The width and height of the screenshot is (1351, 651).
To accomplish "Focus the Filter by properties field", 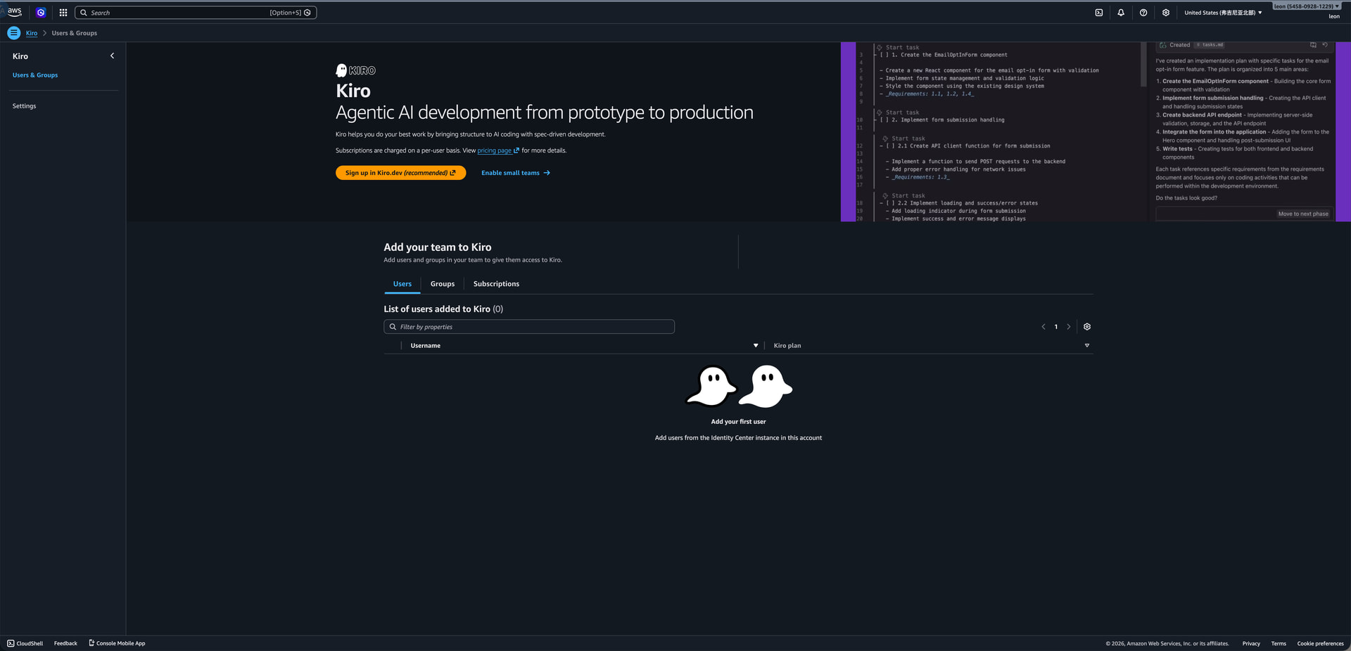I will (529, 327).
